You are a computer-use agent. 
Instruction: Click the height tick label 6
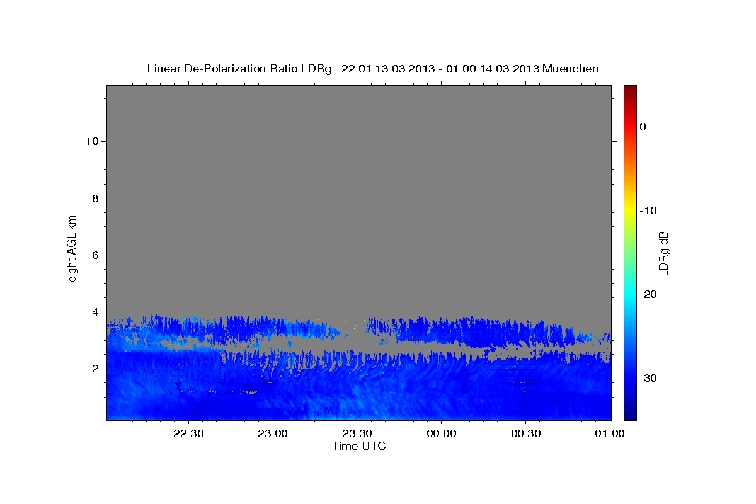coord(94,255)
